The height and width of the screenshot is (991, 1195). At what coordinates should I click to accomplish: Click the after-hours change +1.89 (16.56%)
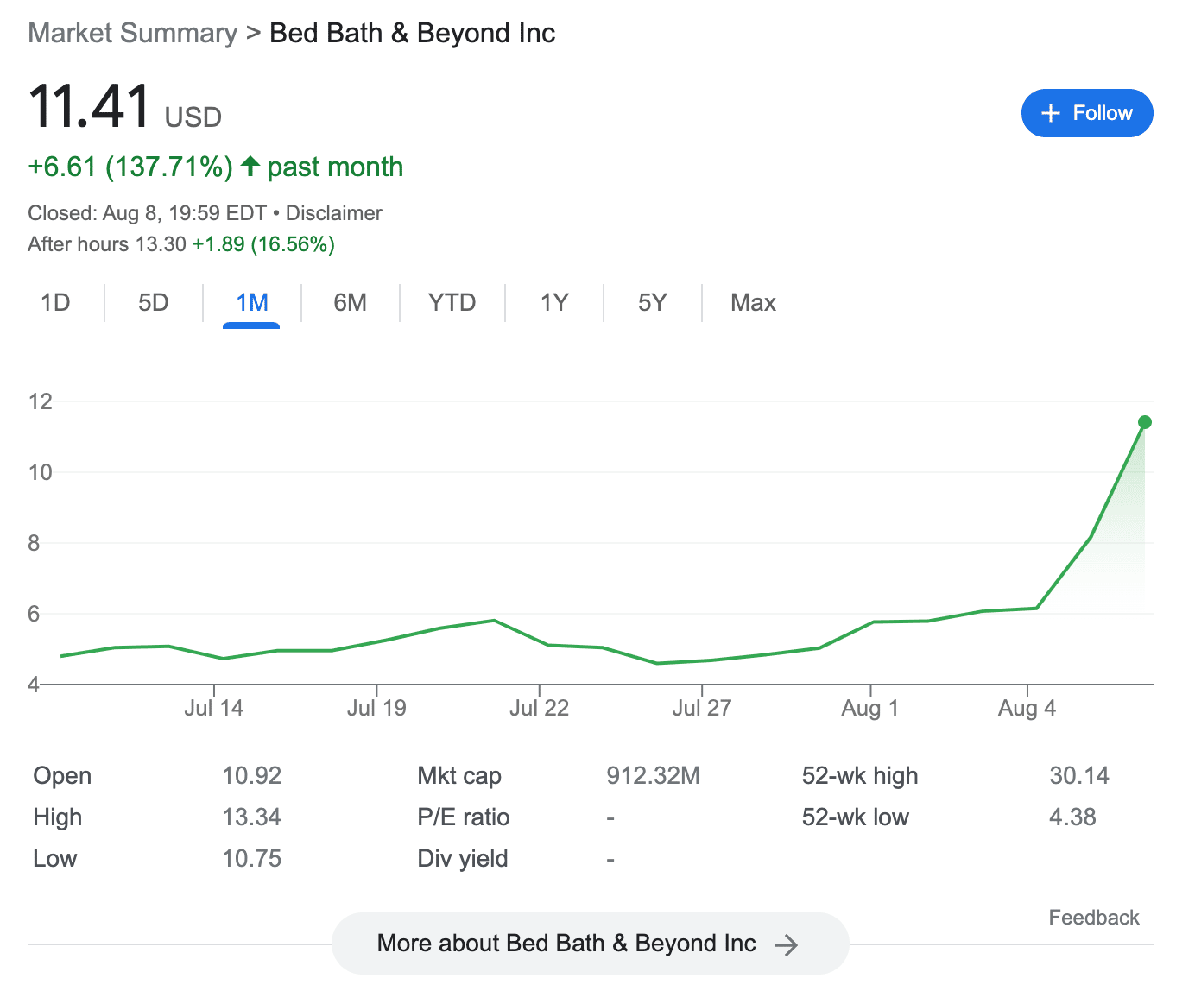pyautogui.click(x=263, y=244)
